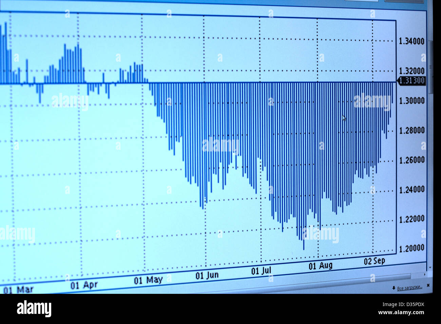The image size is (441, 324).
Task: Open the Все загрузки downloads link
Action: point(409,287)
